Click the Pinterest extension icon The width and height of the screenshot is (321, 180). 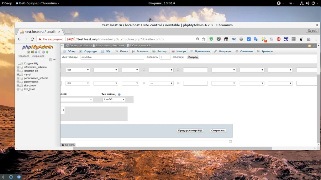coord(278,39)
